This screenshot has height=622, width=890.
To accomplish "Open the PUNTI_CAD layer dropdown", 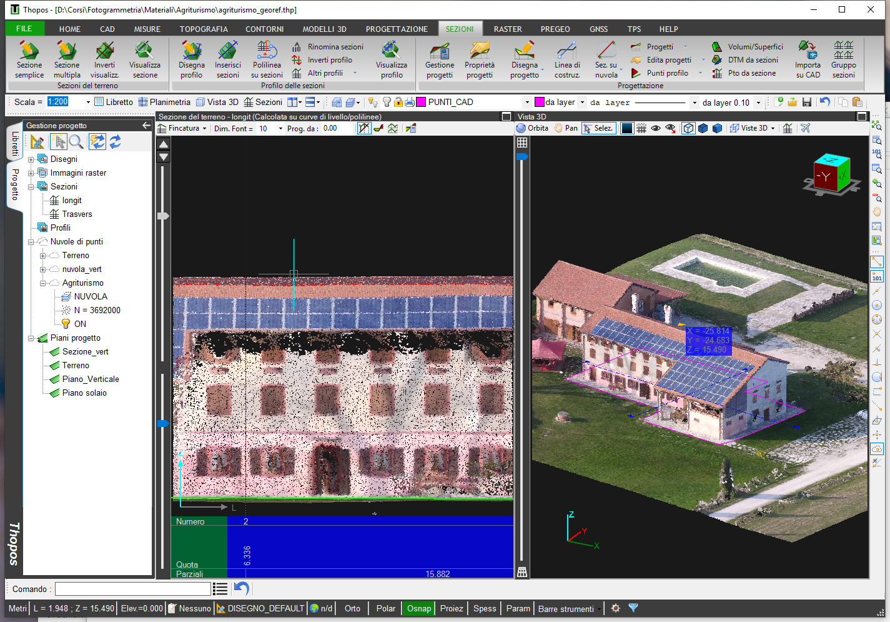I will coord(527,103).
